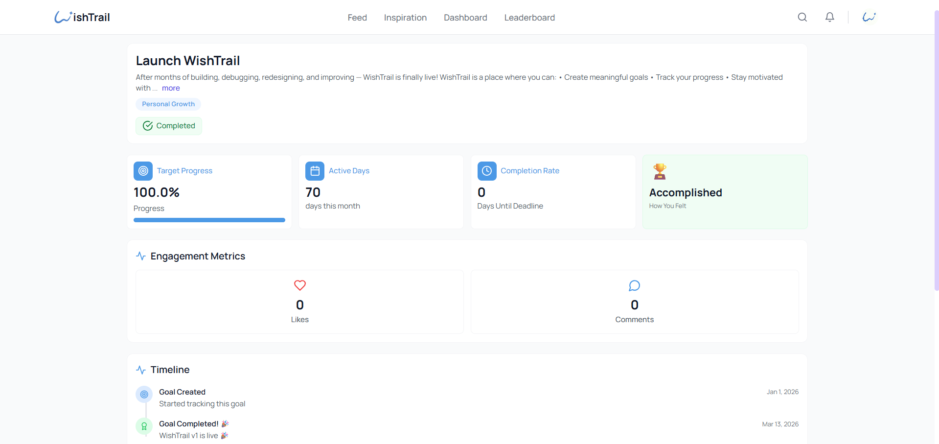The image size is (939, 444).
Task: Click the 100.0% progress value
Action: 157,192
